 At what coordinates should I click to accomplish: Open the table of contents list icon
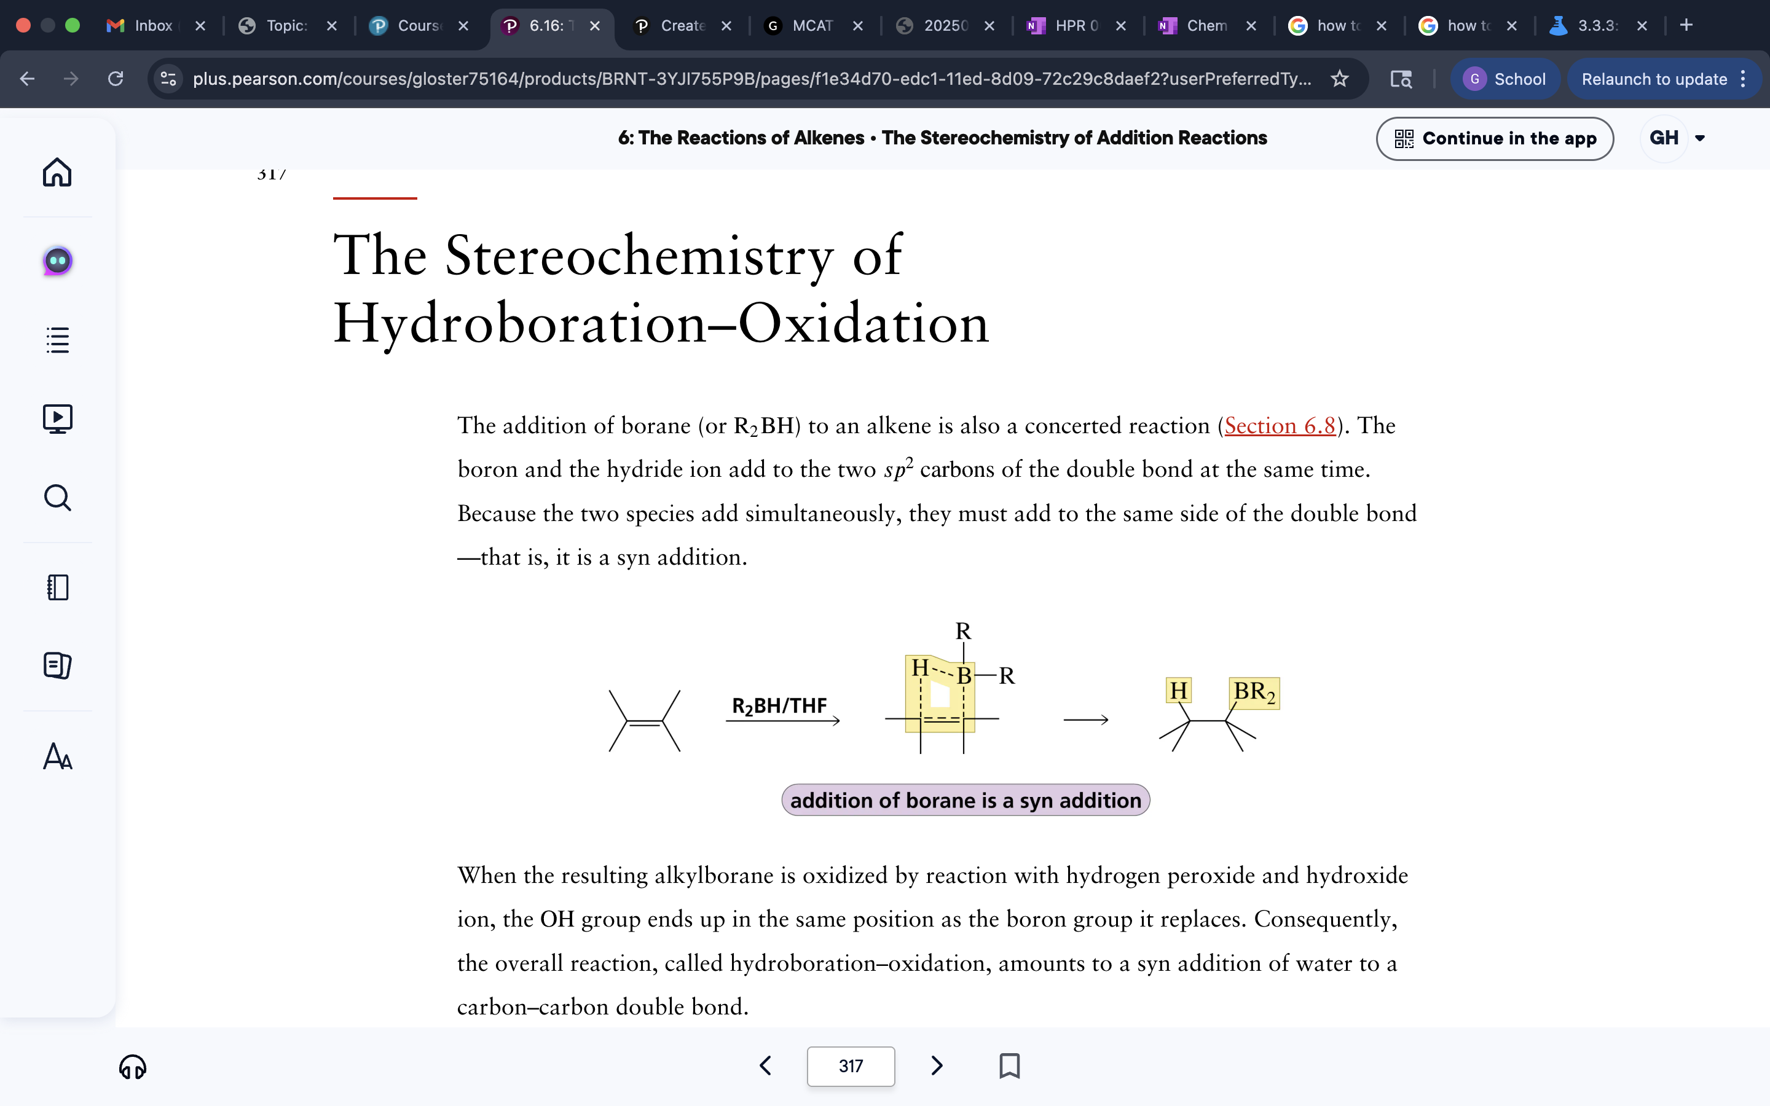[57, 340]
